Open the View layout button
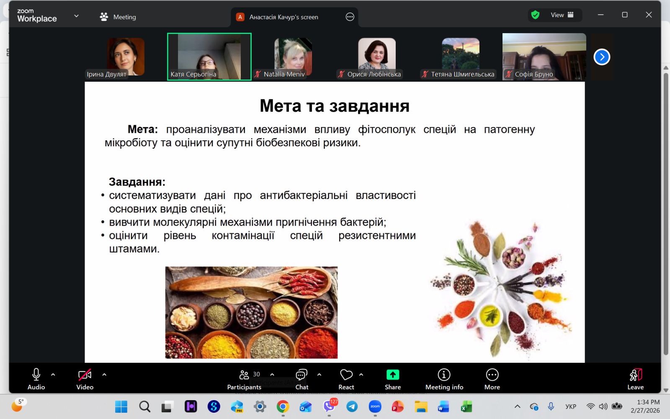Image resolution: width=670 pixels, height=419 pixels. click(562, 15)
